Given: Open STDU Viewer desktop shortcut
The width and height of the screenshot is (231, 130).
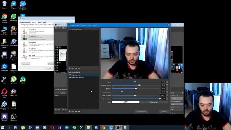Looking at the screenshot, I should tap(14, 43).
